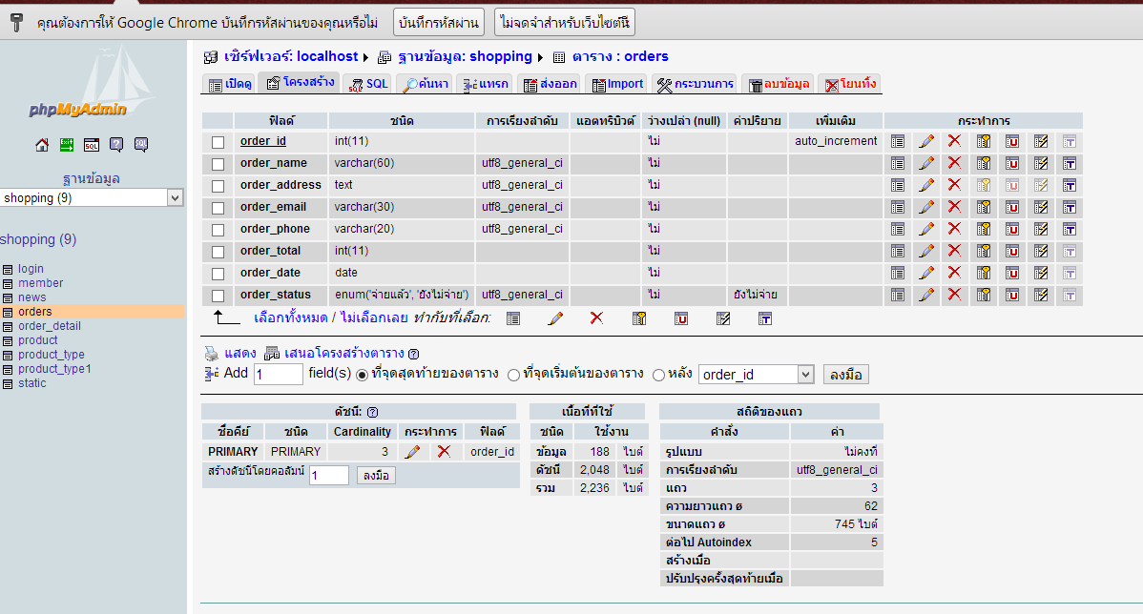Open the เสนอโครงสร้างตาราง link
Screen dimensions: 1143x614
tap(344, 354)
